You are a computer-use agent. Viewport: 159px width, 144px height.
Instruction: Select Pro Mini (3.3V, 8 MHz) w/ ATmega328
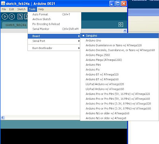120,104
